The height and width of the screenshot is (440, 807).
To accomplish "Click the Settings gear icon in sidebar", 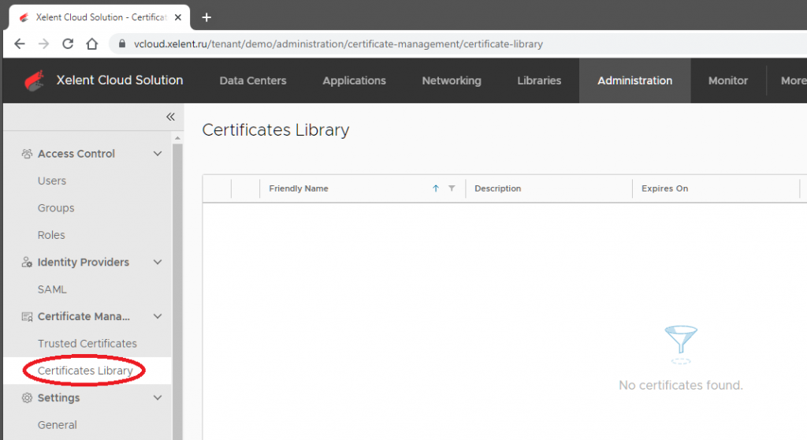I will 27,397.
